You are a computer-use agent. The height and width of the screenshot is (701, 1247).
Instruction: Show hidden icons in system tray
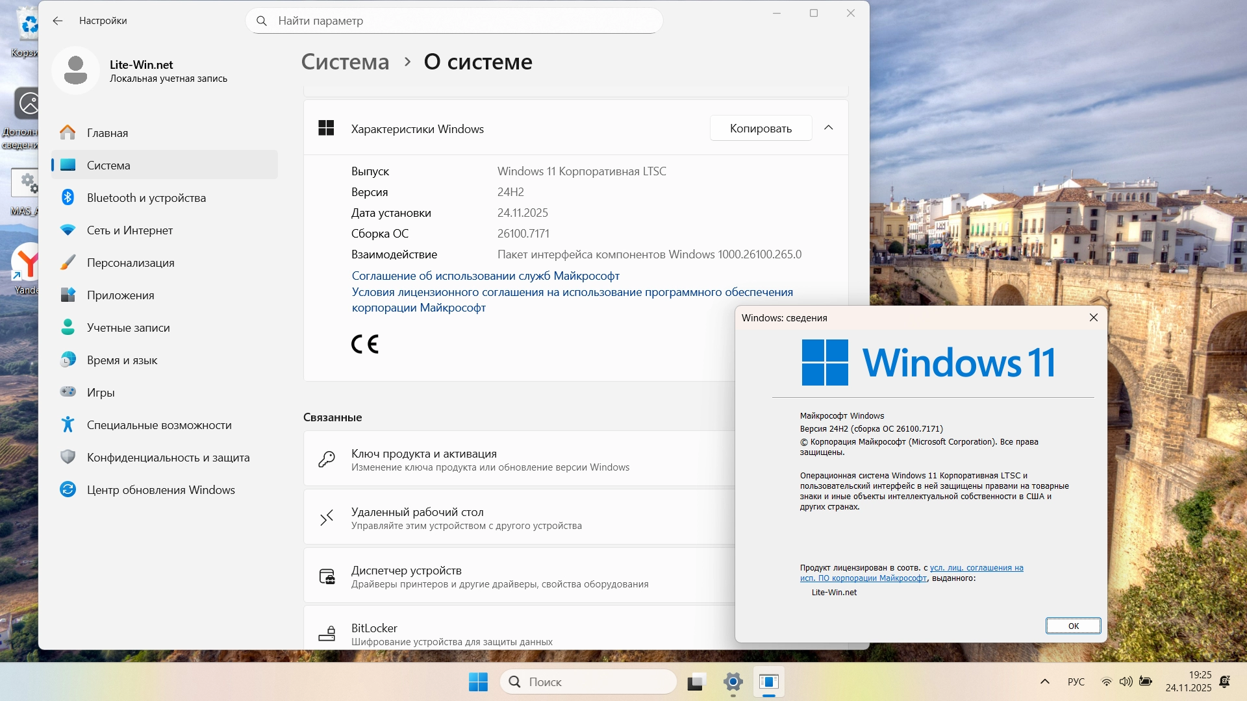(x=1044, y=682)
